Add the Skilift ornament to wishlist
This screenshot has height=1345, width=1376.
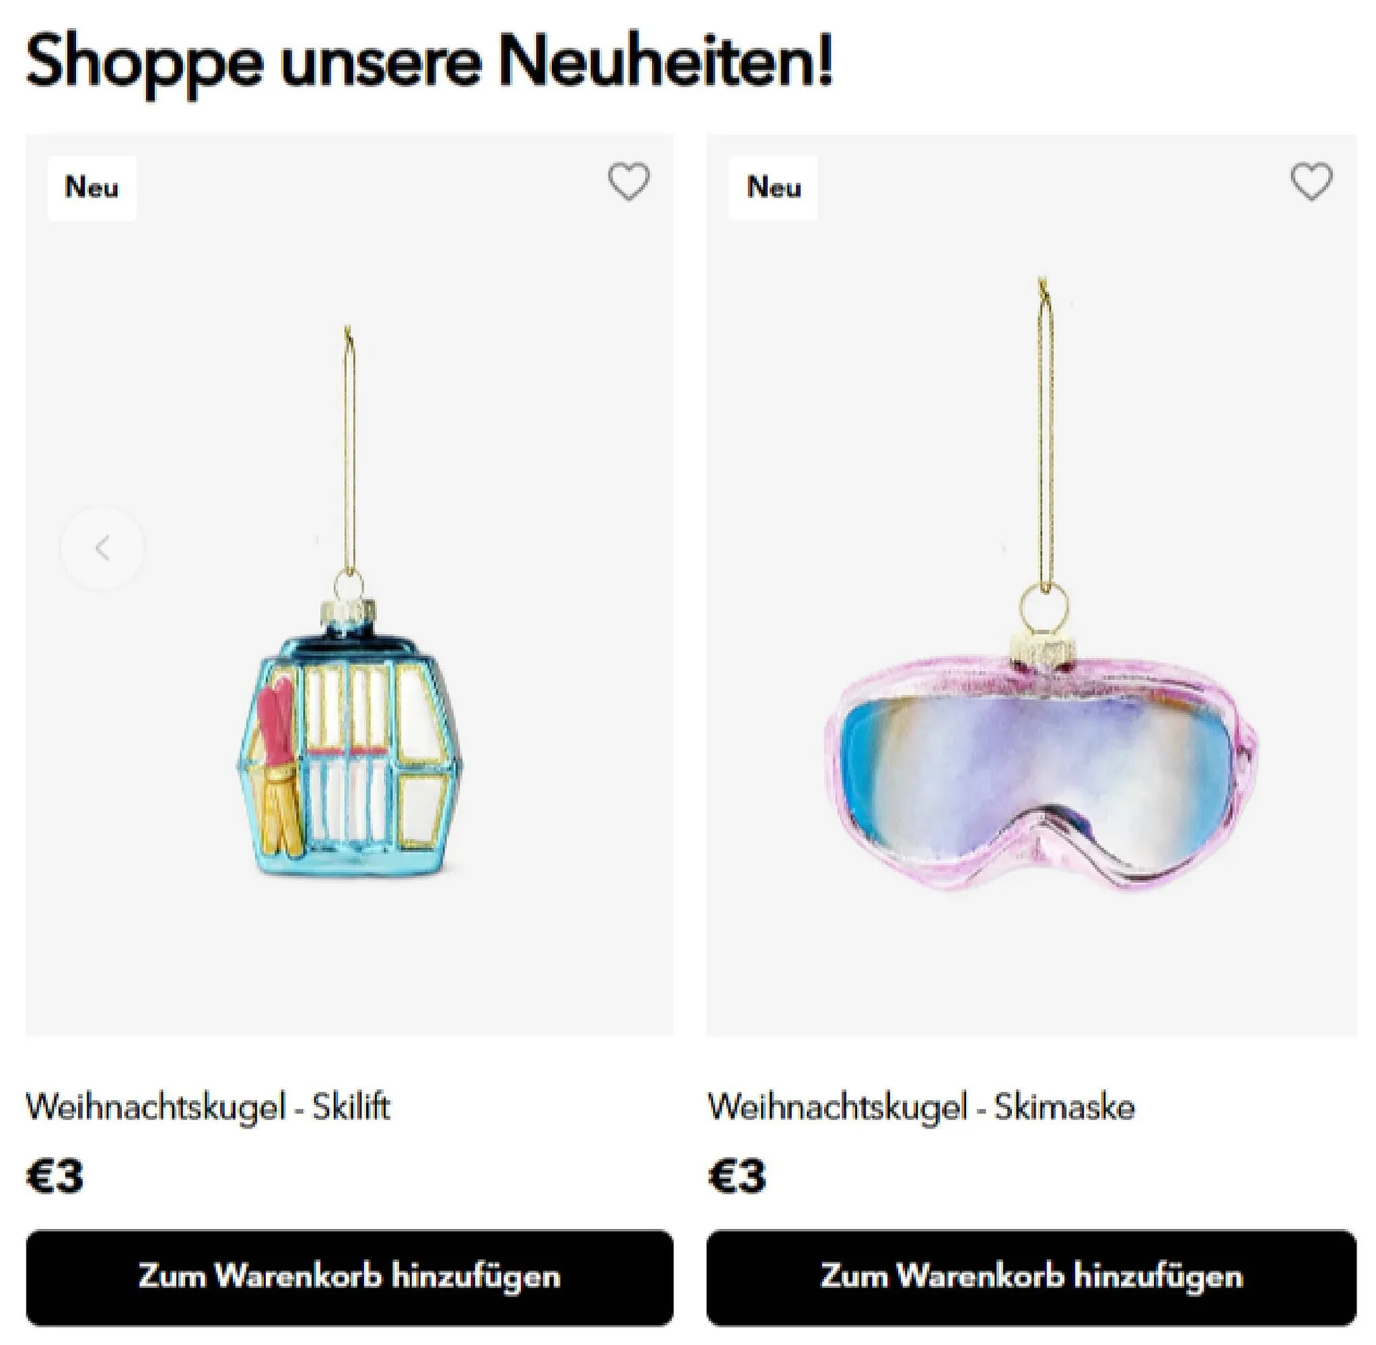click(x=629, y=182)
